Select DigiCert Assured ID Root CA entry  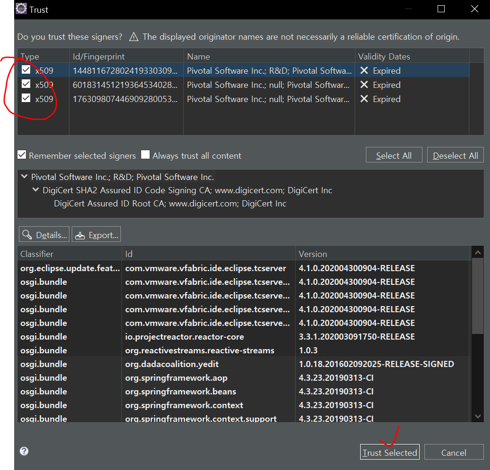[x=170, y=204]
